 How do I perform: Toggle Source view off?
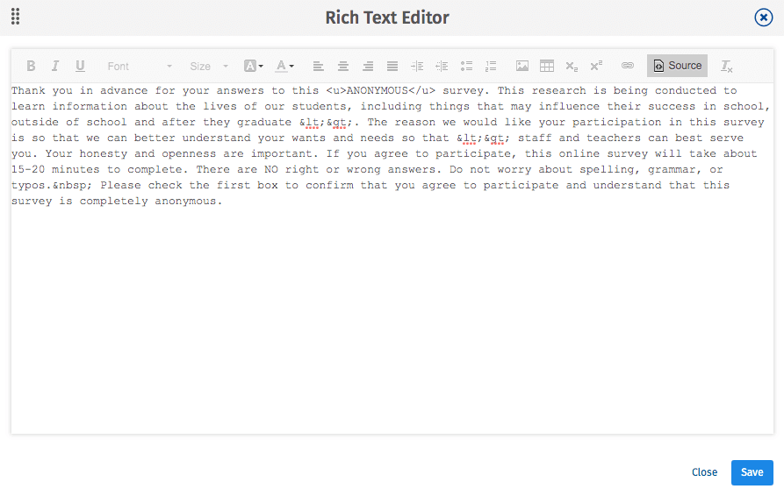tap(677, 66)
